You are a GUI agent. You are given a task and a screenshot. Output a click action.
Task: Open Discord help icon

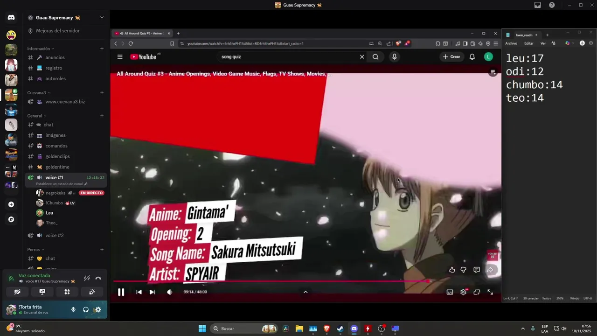click(x=552, y=5)
